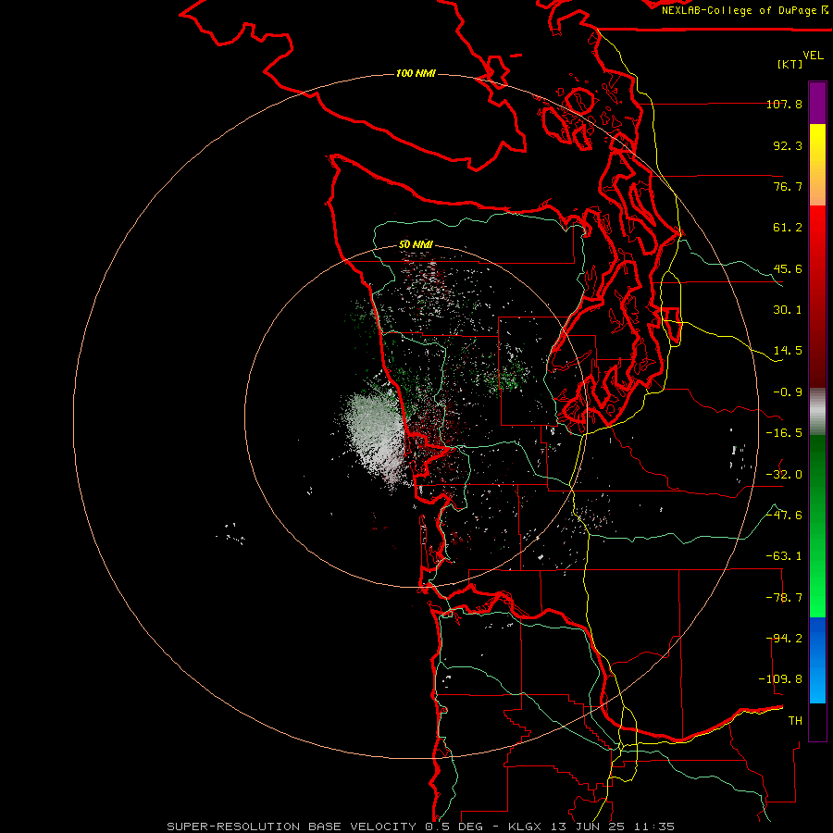This screenshot has width=833, height=833.
Task: Click the SUPER-RESOLUTION BASE VELOCITY caption text
Action: (x=292, y=827)
